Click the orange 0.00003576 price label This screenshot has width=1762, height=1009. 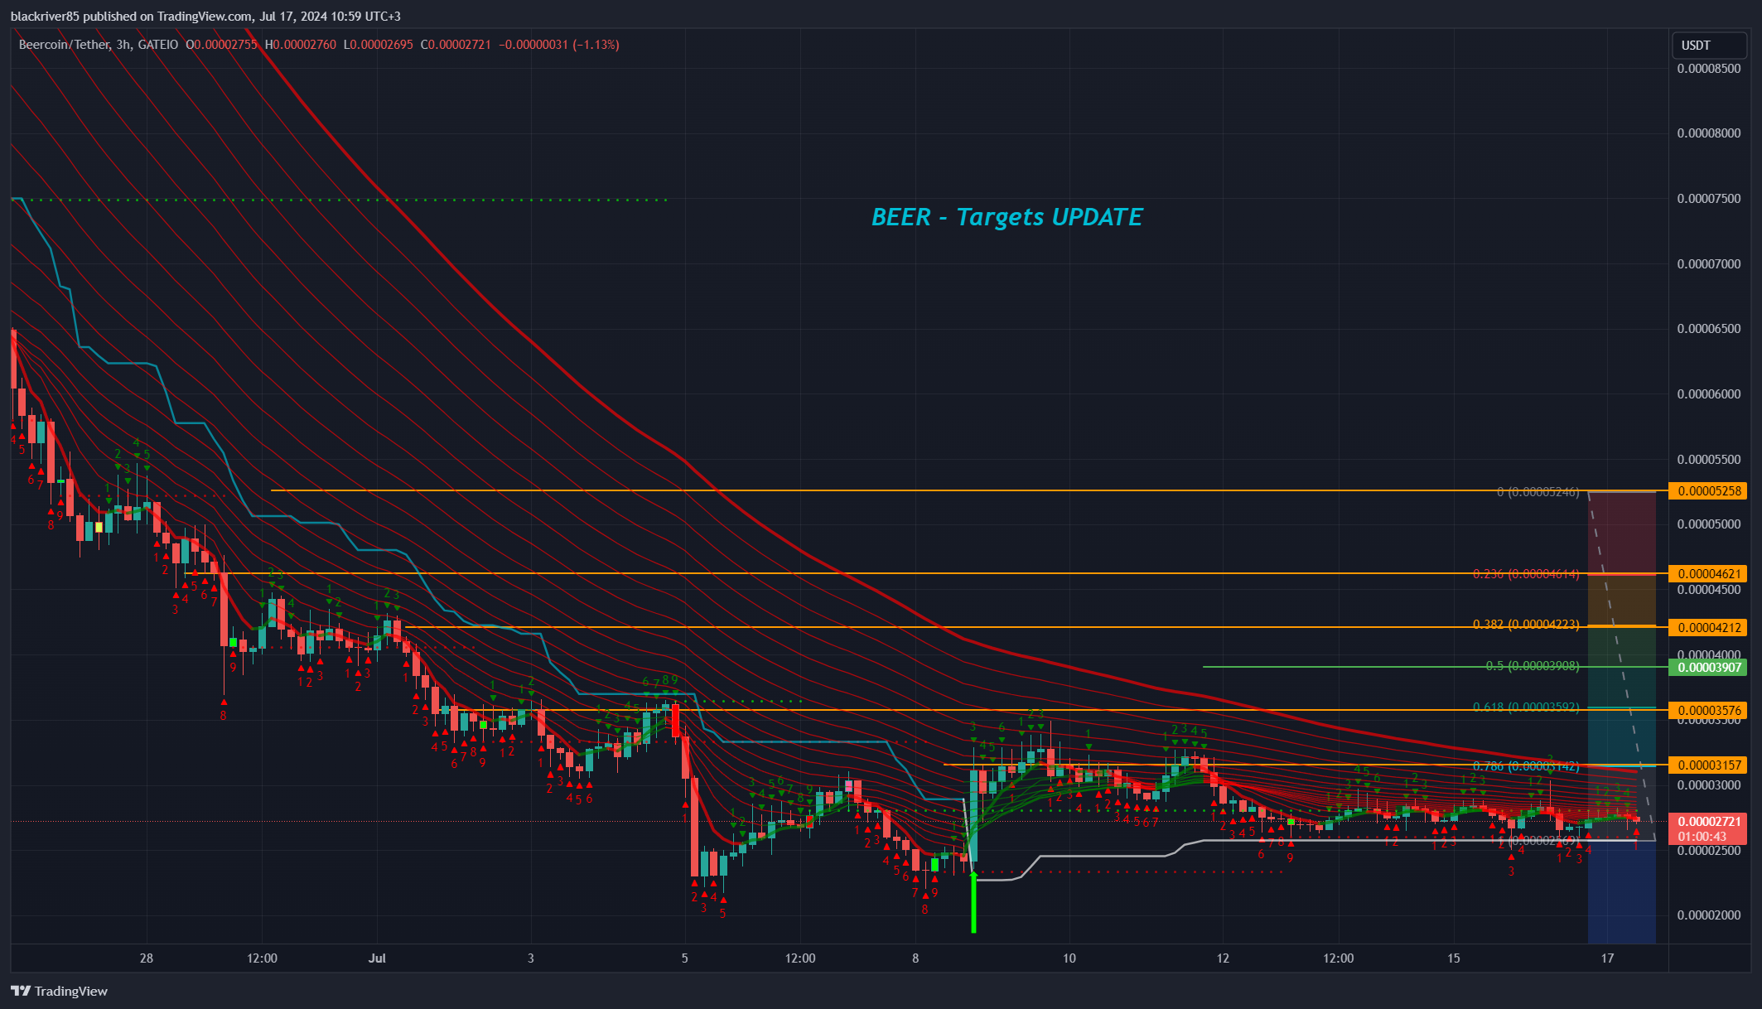1707,710
